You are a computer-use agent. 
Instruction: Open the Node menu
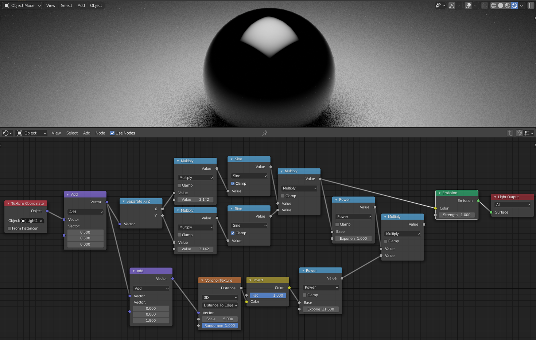point(100,133)
